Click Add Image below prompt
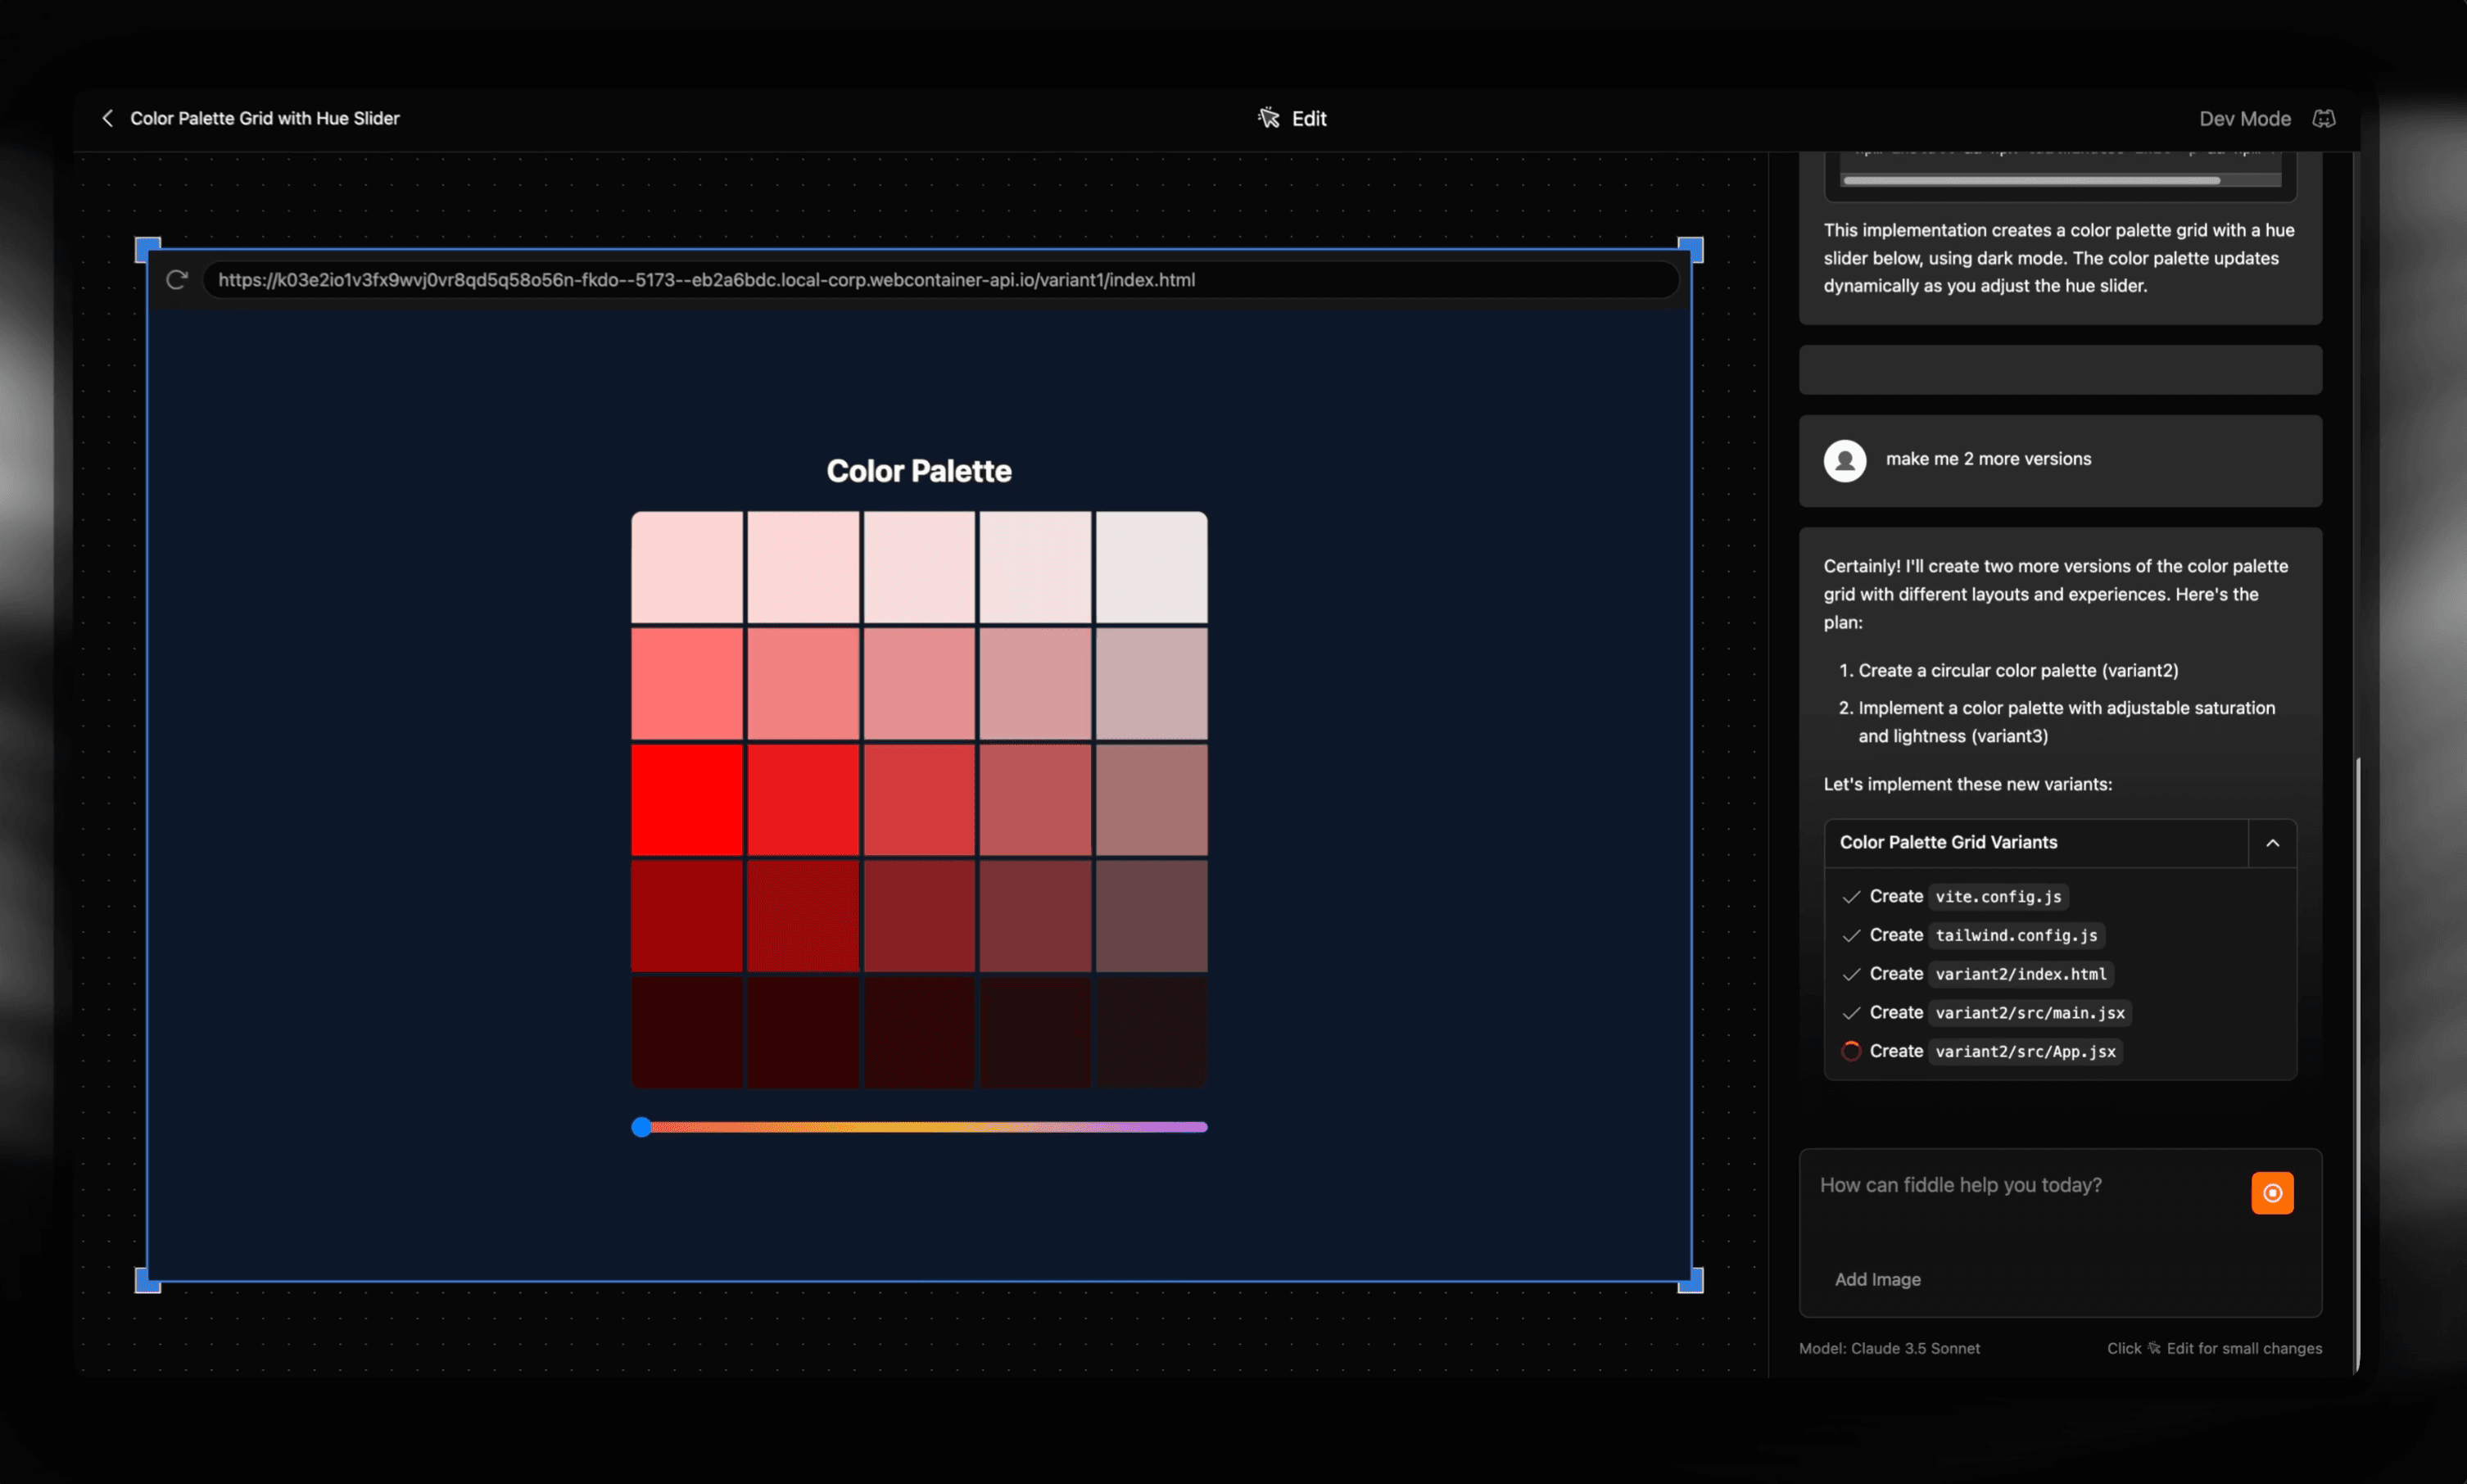 point(1877,1279)
